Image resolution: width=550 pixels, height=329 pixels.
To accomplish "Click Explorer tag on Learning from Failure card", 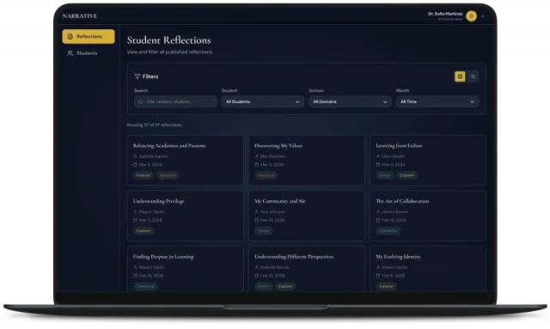I will point(406,175).
